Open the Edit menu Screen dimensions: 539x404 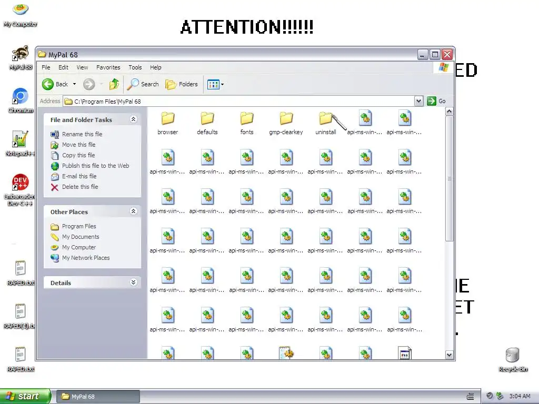[63, 67]
